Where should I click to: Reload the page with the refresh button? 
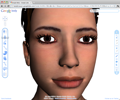click(x=8, y=6)
